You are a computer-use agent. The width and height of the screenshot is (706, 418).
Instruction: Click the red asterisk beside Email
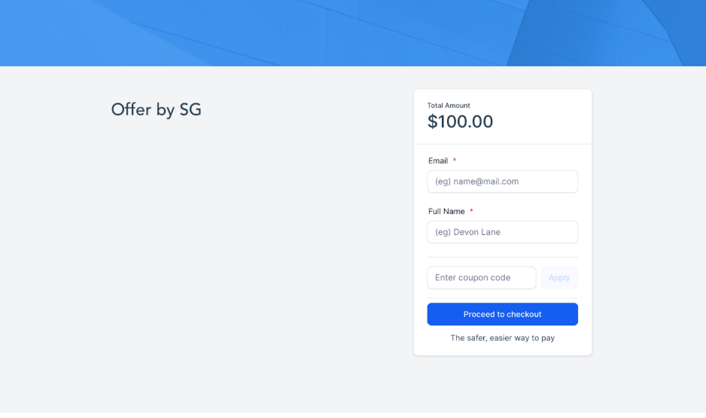(455, 160)
